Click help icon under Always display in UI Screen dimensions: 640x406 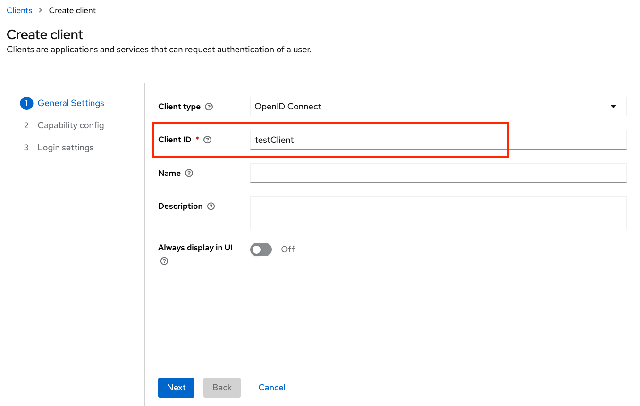click(x=164, y=261)
